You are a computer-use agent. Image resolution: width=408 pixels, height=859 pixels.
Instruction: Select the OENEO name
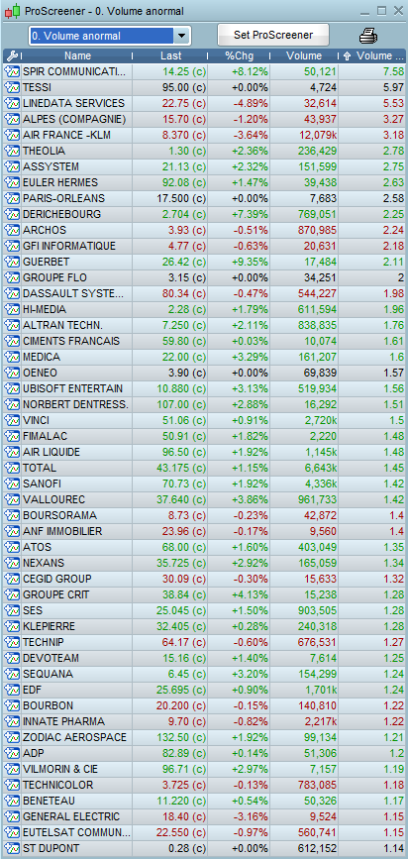tap(40, 374)
